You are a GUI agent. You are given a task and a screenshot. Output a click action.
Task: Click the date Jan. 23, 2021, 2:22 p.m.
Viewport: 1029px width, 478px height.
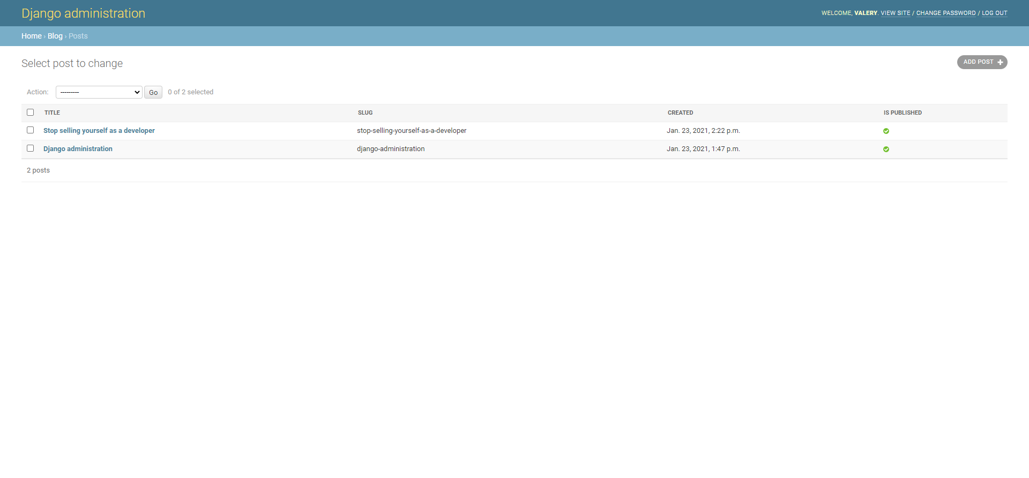[703, 131]
